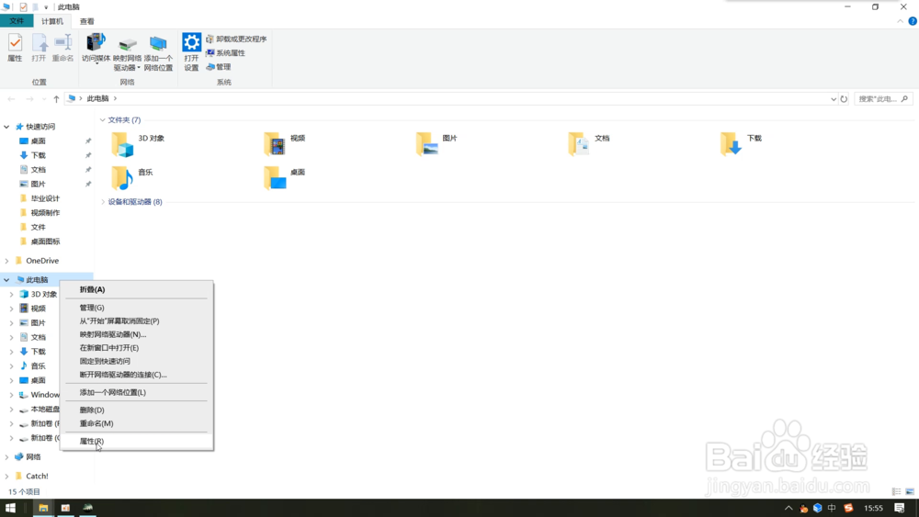
Task: Choose 管理(G) in context menu
Action: click(x=137, y=308)
